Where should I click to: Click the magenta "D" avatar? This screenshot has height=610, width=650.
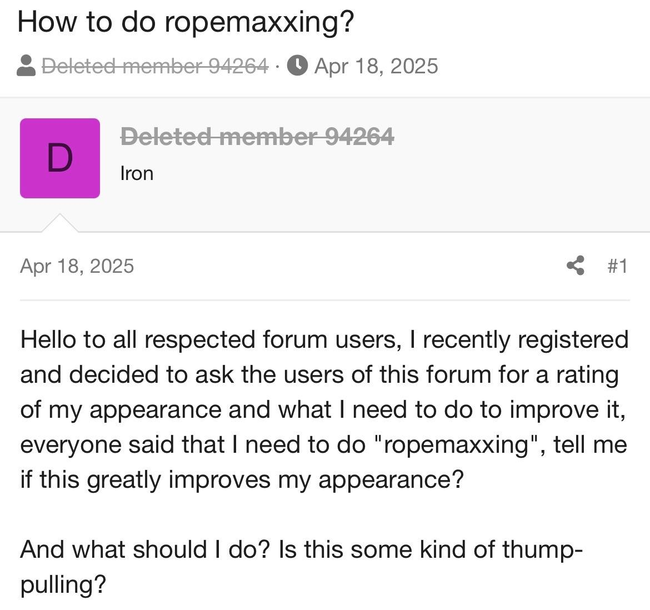tap(60, 158)
